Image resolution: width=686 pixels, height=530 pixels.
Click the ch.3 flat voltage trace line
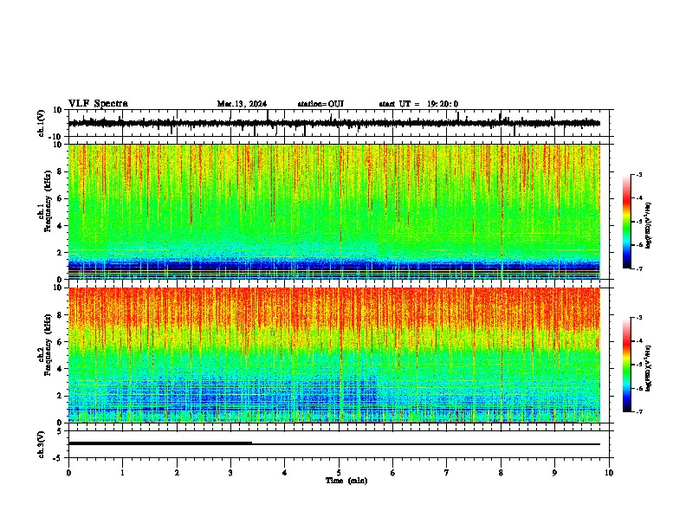[x=333, y=444]
